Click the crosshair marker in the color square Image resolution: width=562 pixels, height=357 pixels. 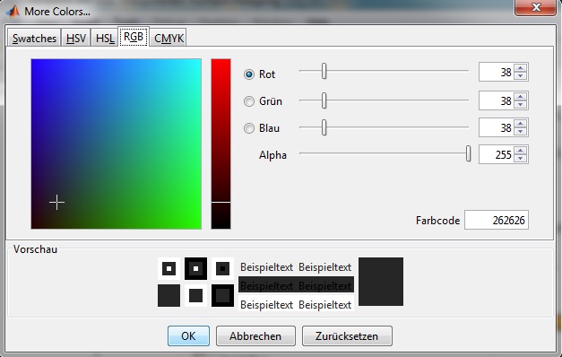click(x=56, y=203)
